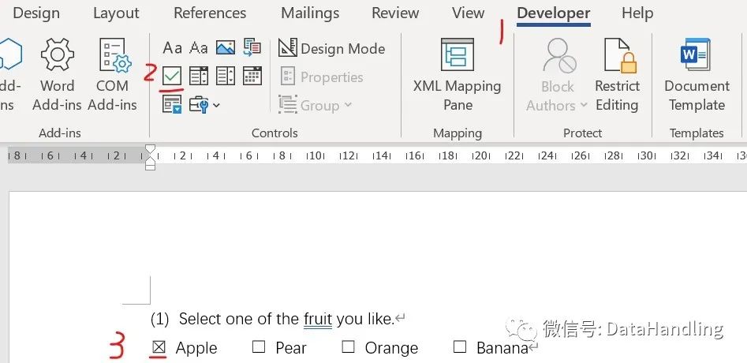Insert Repeating Section Content Control
The height and width of the screenshot is (363, 747).
click(172, 104)
